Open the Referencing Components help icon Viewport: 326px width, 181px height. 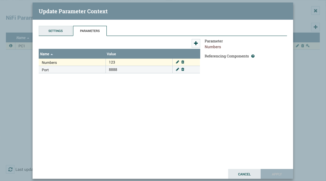(253, 56)
